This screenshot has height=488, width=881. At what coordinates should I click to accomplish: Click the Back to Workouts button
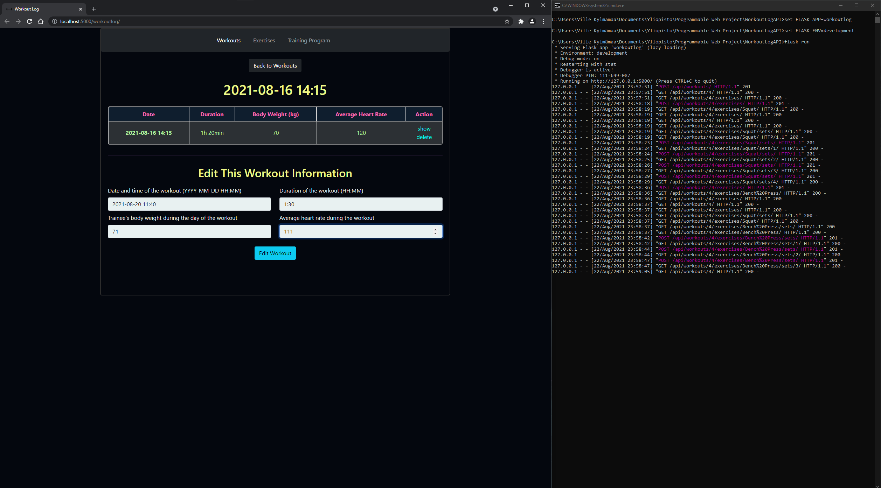(x=275, y=65)
